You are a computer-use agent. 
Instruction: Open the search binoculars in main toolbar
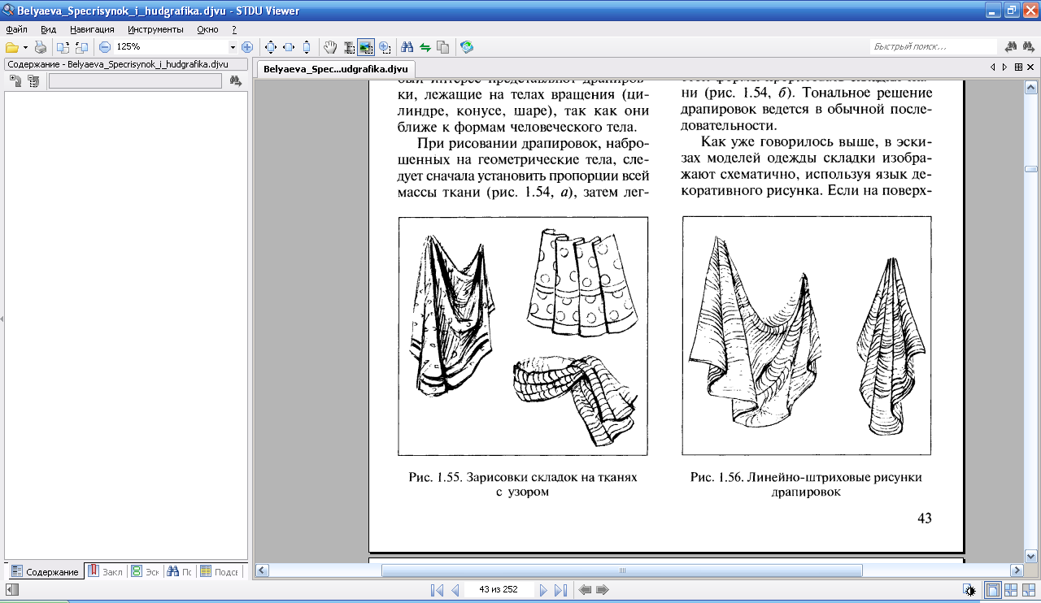(x=407, y=47)
